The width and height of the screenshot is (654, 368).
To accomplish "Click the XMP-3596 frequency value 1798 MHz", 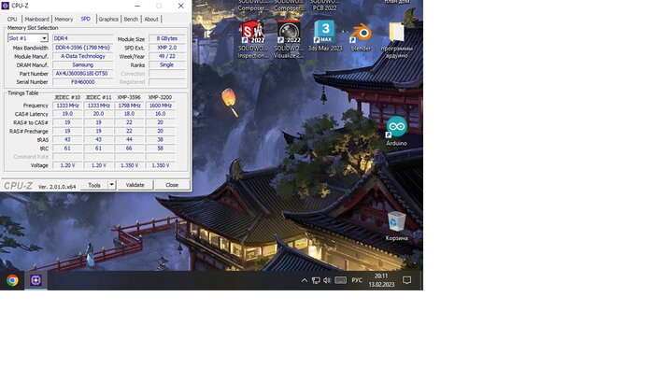I will [129, 106].
